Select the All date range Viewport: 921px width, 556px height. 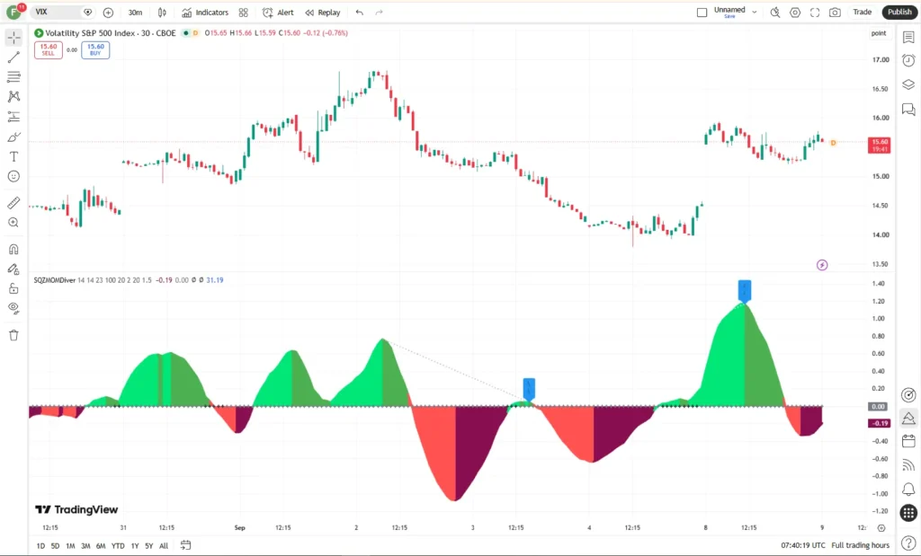pyautogui.click(x=164, y=546)
